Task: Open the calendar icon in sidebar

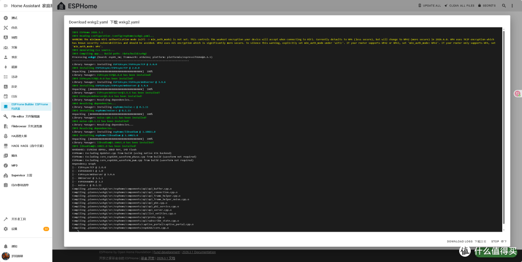Action: coord(26,97)
